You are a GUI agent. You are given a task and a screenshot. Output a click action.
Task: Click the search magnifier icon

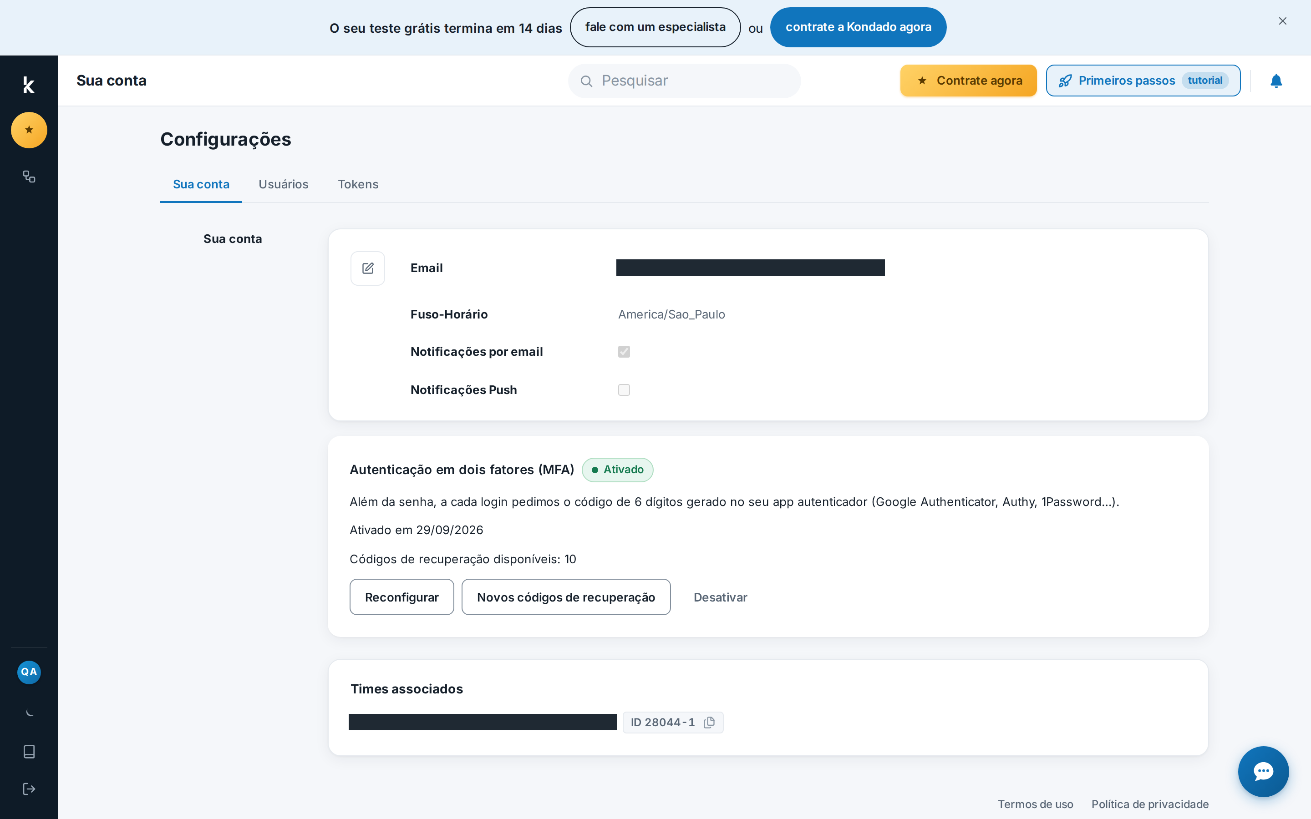(586, 81)
